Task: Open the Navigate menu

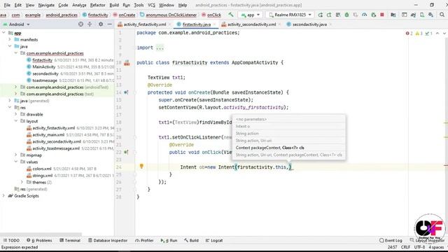Action: click(46, 5)
